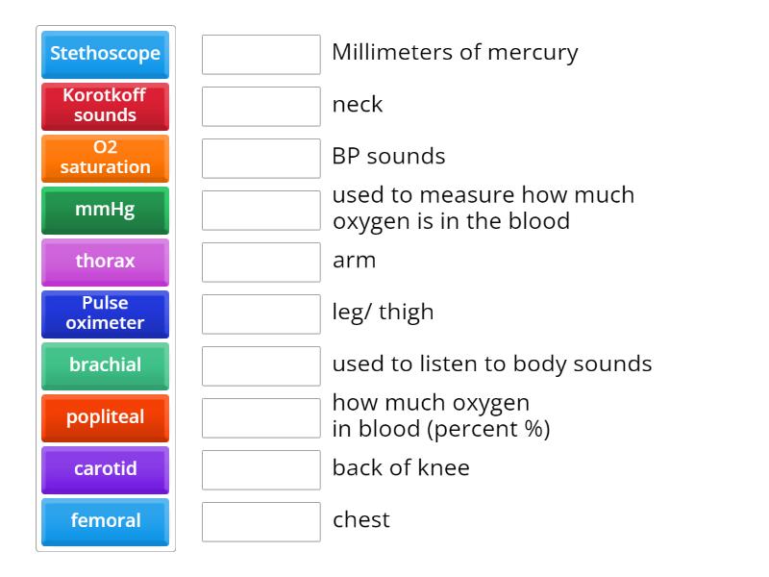Click the O2 saturation tile
The height and width of the screenshot is (577, 769).
click(x=105, y=158)
